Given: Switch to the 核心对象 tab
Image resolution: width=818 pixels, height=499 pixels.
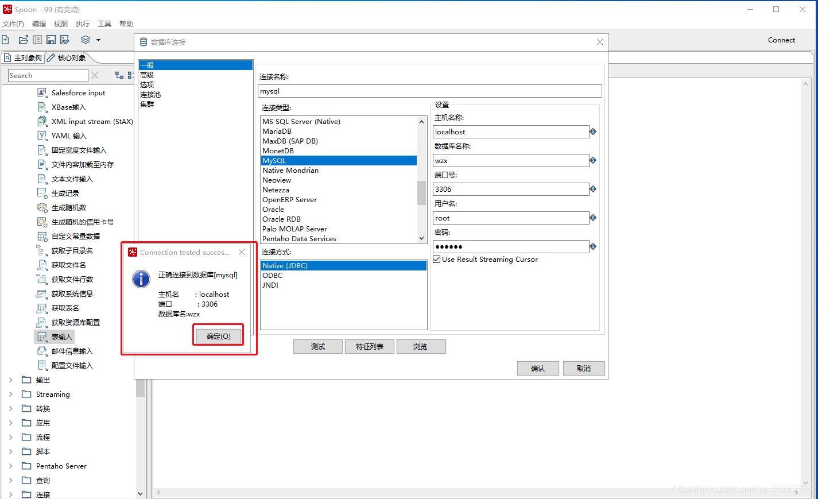Looking at the screenshot, I should (x=67, y=57).
